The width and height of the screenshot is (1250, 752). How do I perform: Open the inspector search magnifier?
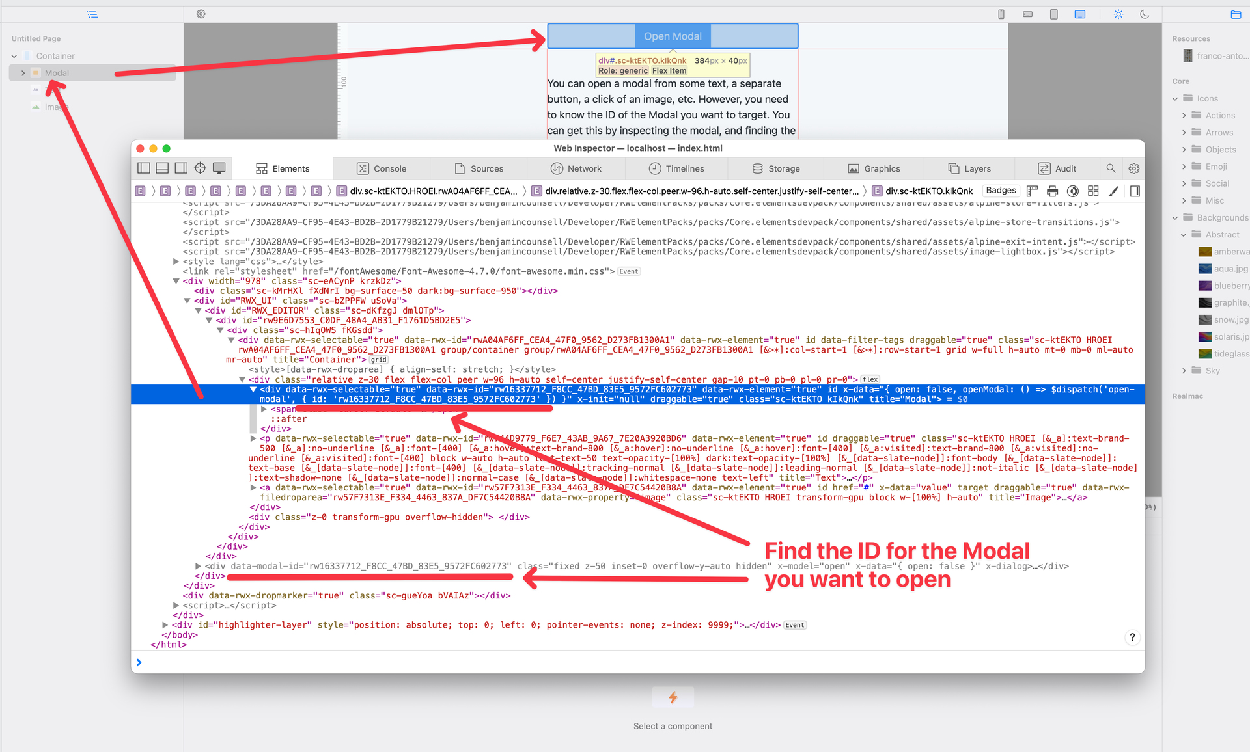(1111, 168)
